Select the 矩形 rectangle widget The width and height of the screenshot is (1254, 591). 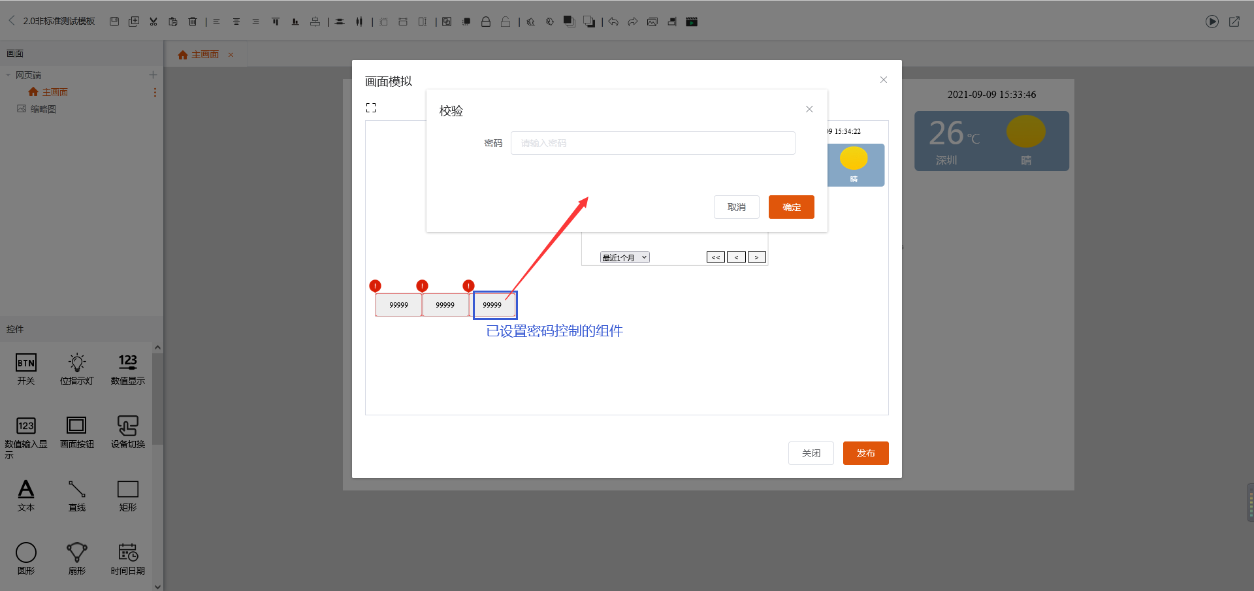(x=128, y=496)
